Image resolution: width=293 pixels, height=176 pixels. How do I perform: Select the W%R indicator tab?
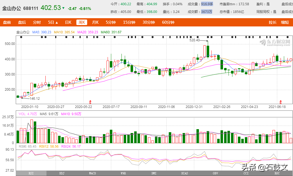tap(123, 173)
